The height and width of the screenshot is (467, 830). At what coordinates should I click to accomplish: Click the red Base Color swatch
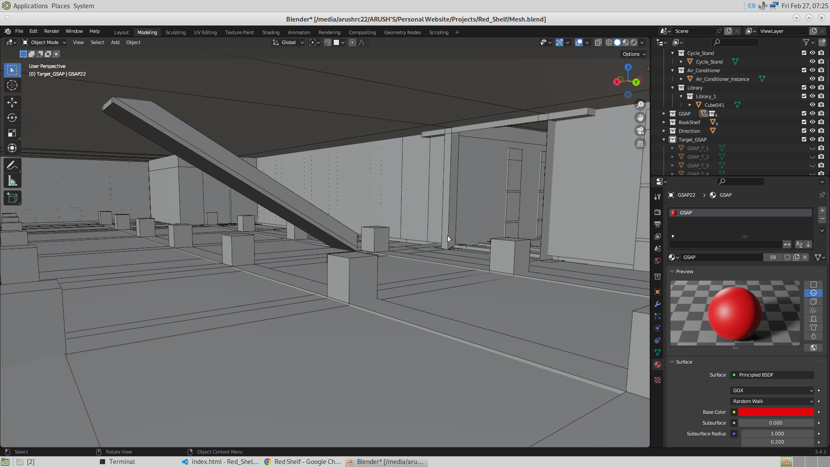[776, 412]
